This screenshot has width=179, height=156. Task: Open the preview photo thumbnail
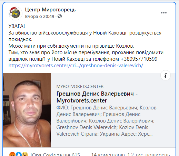[27, 110]
